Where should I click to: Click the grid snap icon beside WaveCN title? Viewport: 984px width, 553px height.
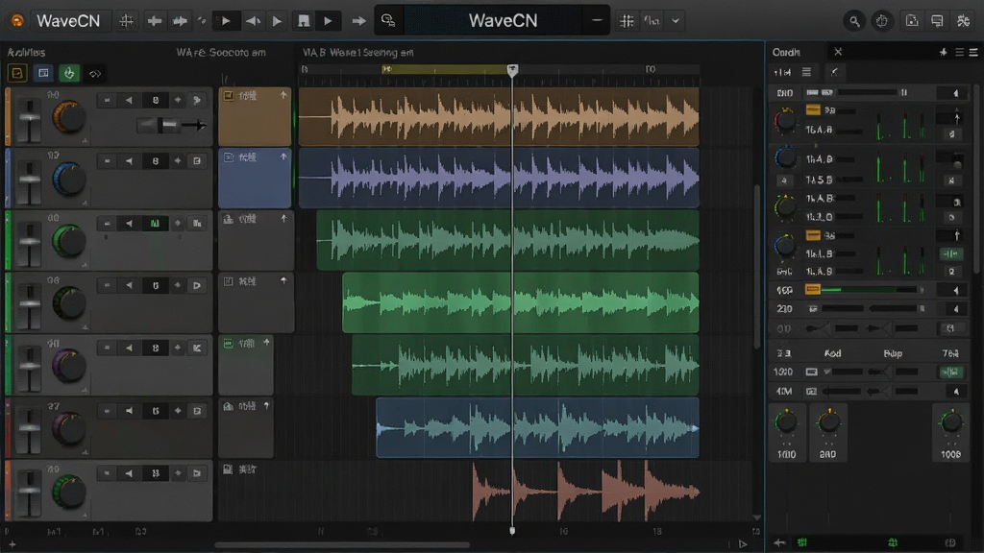126,21
